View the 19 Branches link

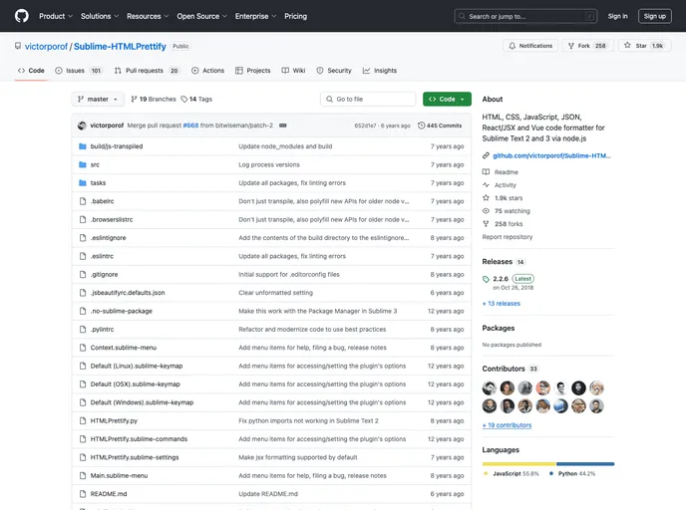154,100
